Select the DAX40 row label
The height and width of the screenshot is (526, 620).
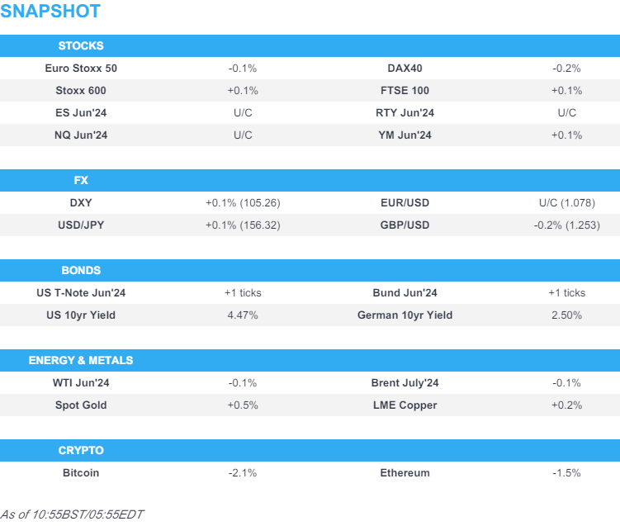(405, 69)
